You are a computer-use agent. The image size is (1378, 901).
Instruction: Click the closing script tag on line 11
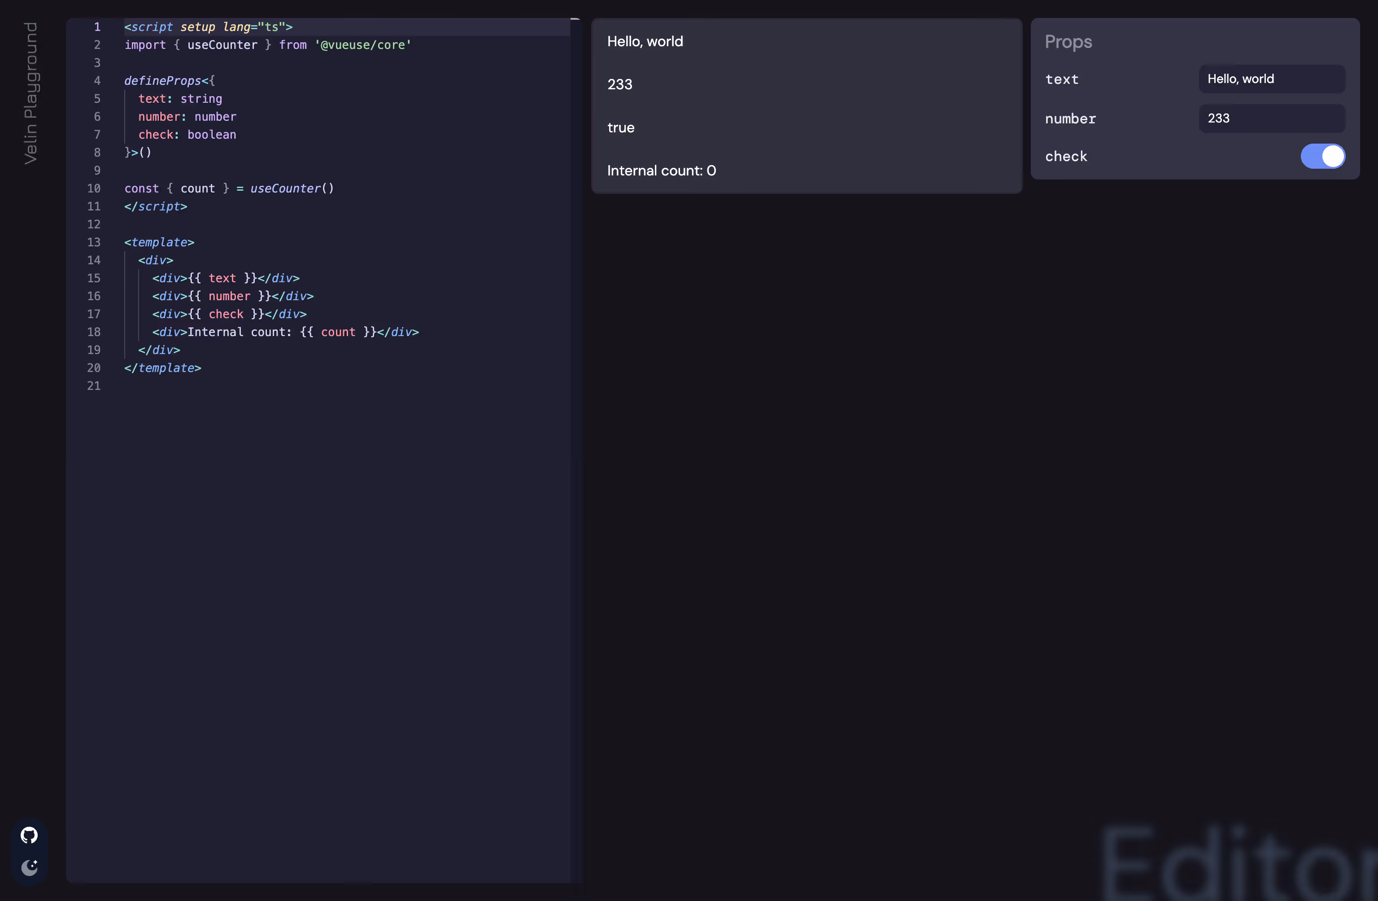155,206
